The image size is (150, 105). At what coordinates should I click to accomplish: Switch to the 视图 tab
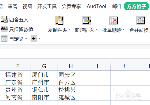27,6
